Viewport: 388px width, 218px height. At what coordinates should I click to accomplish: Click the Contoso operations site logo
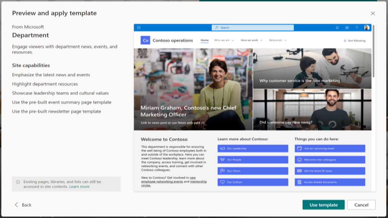(145, 40)
